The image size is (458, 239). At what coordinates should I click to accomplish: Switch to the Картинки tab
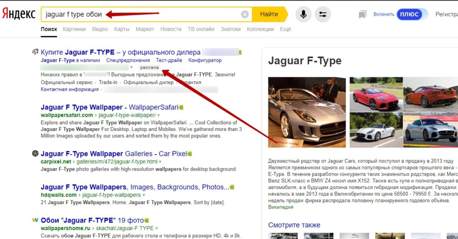click(74, 29)
